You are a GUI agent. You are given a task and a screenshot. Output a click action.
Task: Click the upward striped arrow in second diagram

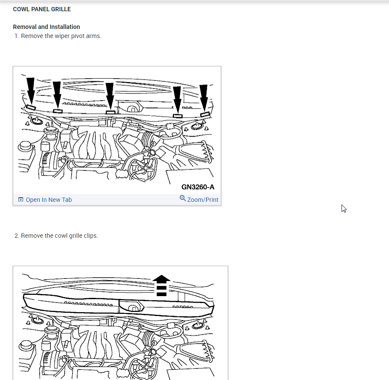tap(161, 286)
